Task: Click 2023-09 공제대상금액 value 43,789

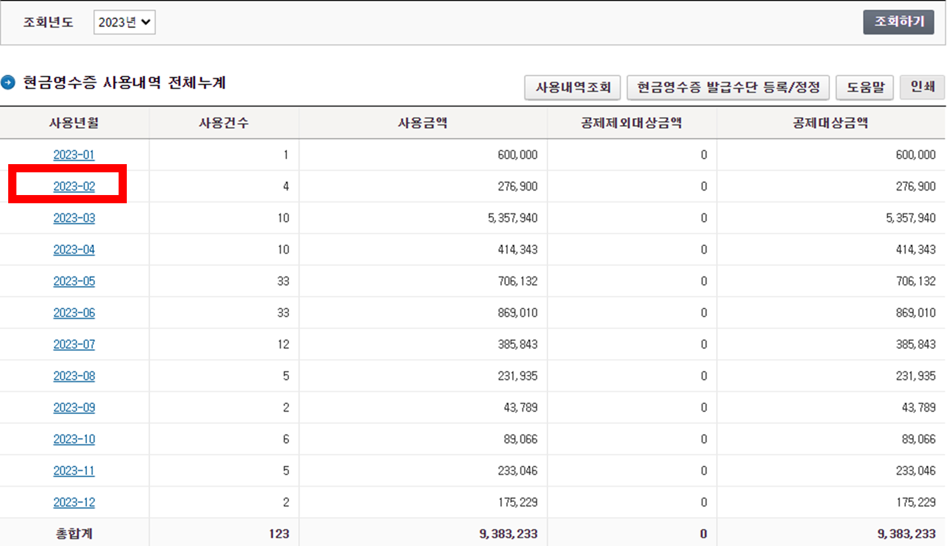Action: click(x=918, y=407)
